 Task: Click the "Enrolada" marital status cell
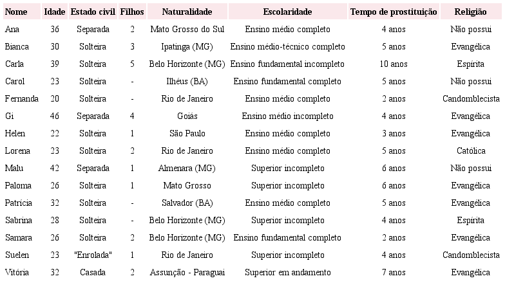[93, 255]
